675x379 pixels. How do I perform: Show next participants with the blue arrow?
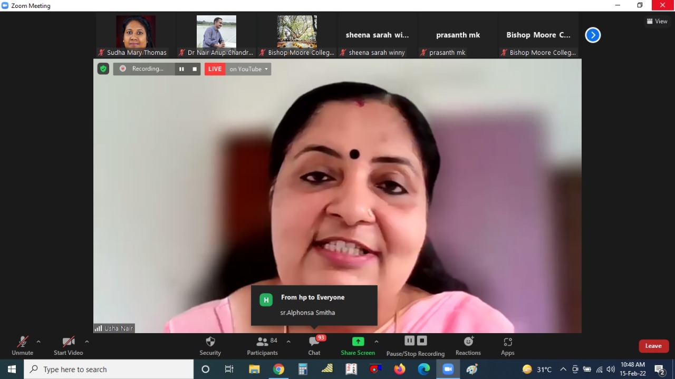[593, 35]
